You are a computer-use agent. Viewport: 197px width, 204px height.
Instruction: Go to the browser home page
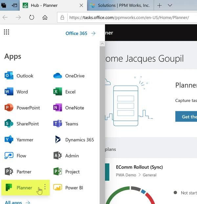[45, 17]
